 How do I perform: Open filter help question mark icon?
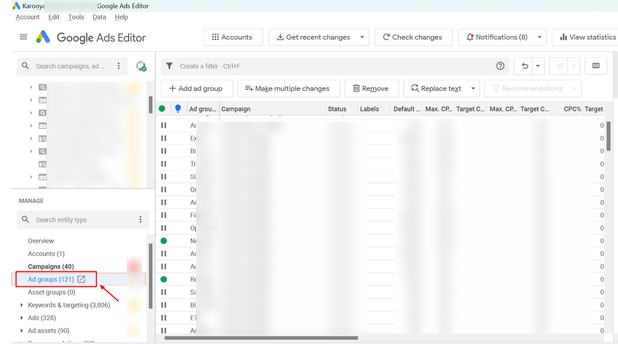pyautogui.click(x=500, y=66)
